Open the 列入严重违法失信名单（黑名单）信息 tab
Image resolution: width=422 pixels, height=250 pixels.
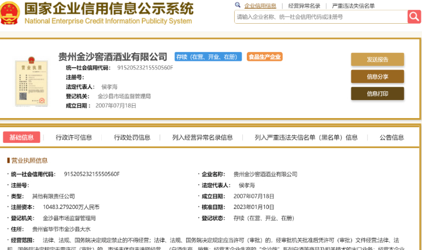(x=306, y=137)
